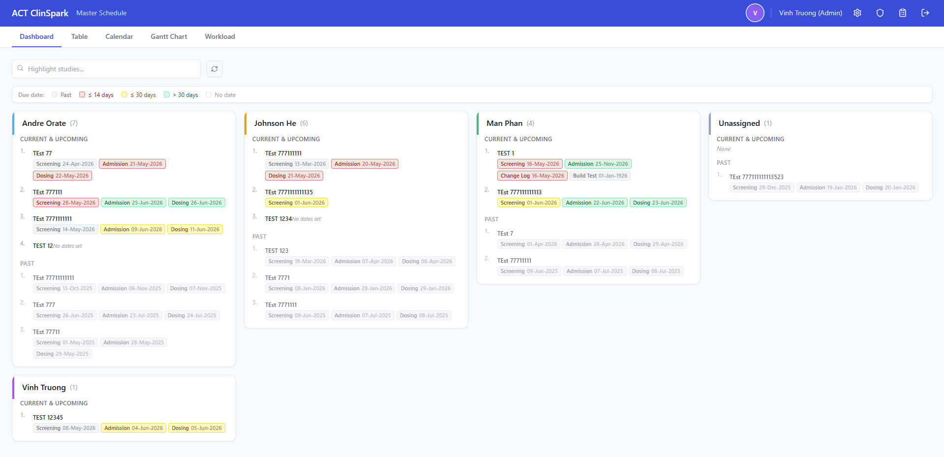This screenshot has height=457, width=944.
Task: Open study TEST 1 under Man Phan
Action: (x=506, y=153)
